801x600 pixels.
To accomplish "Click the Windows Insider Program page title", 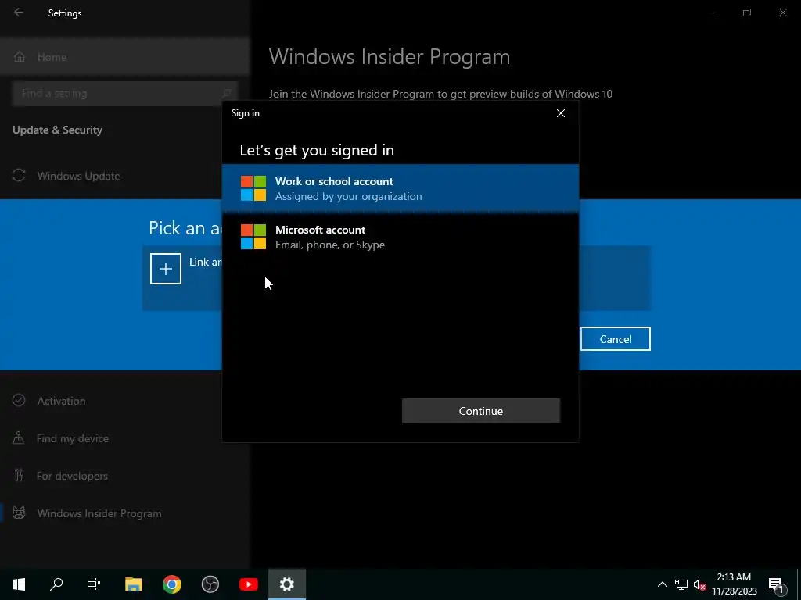I will coord(390,56).
